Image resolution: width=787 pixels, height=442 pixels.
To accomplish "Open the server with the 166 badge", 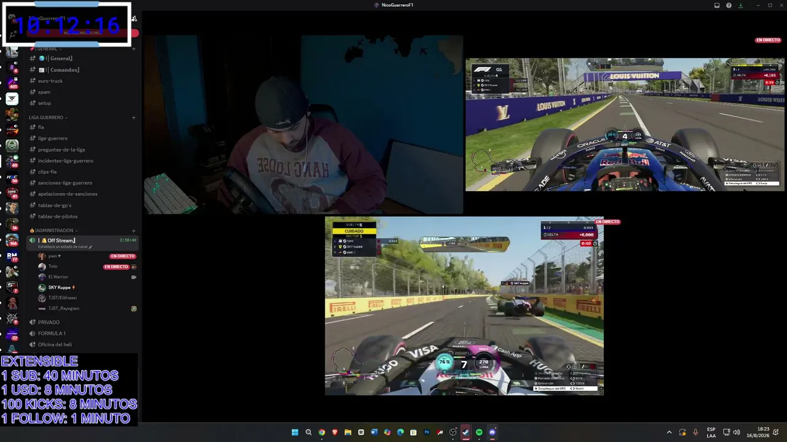I will point(12,240).
